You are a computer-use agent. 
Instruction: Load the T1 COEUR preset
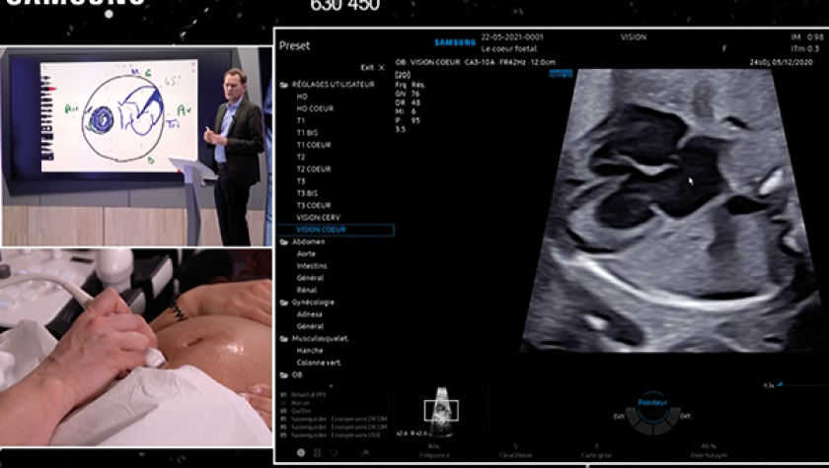(314, 145)
